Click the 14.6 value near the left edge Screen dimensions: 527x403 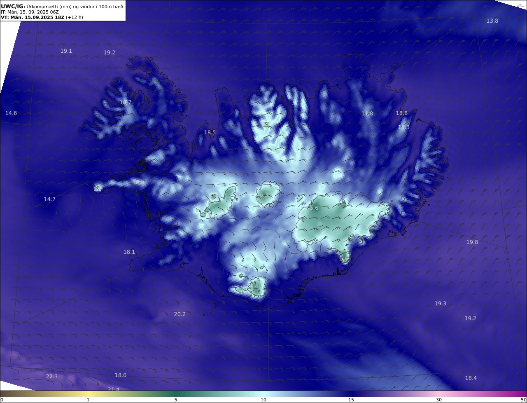point(11,113)
